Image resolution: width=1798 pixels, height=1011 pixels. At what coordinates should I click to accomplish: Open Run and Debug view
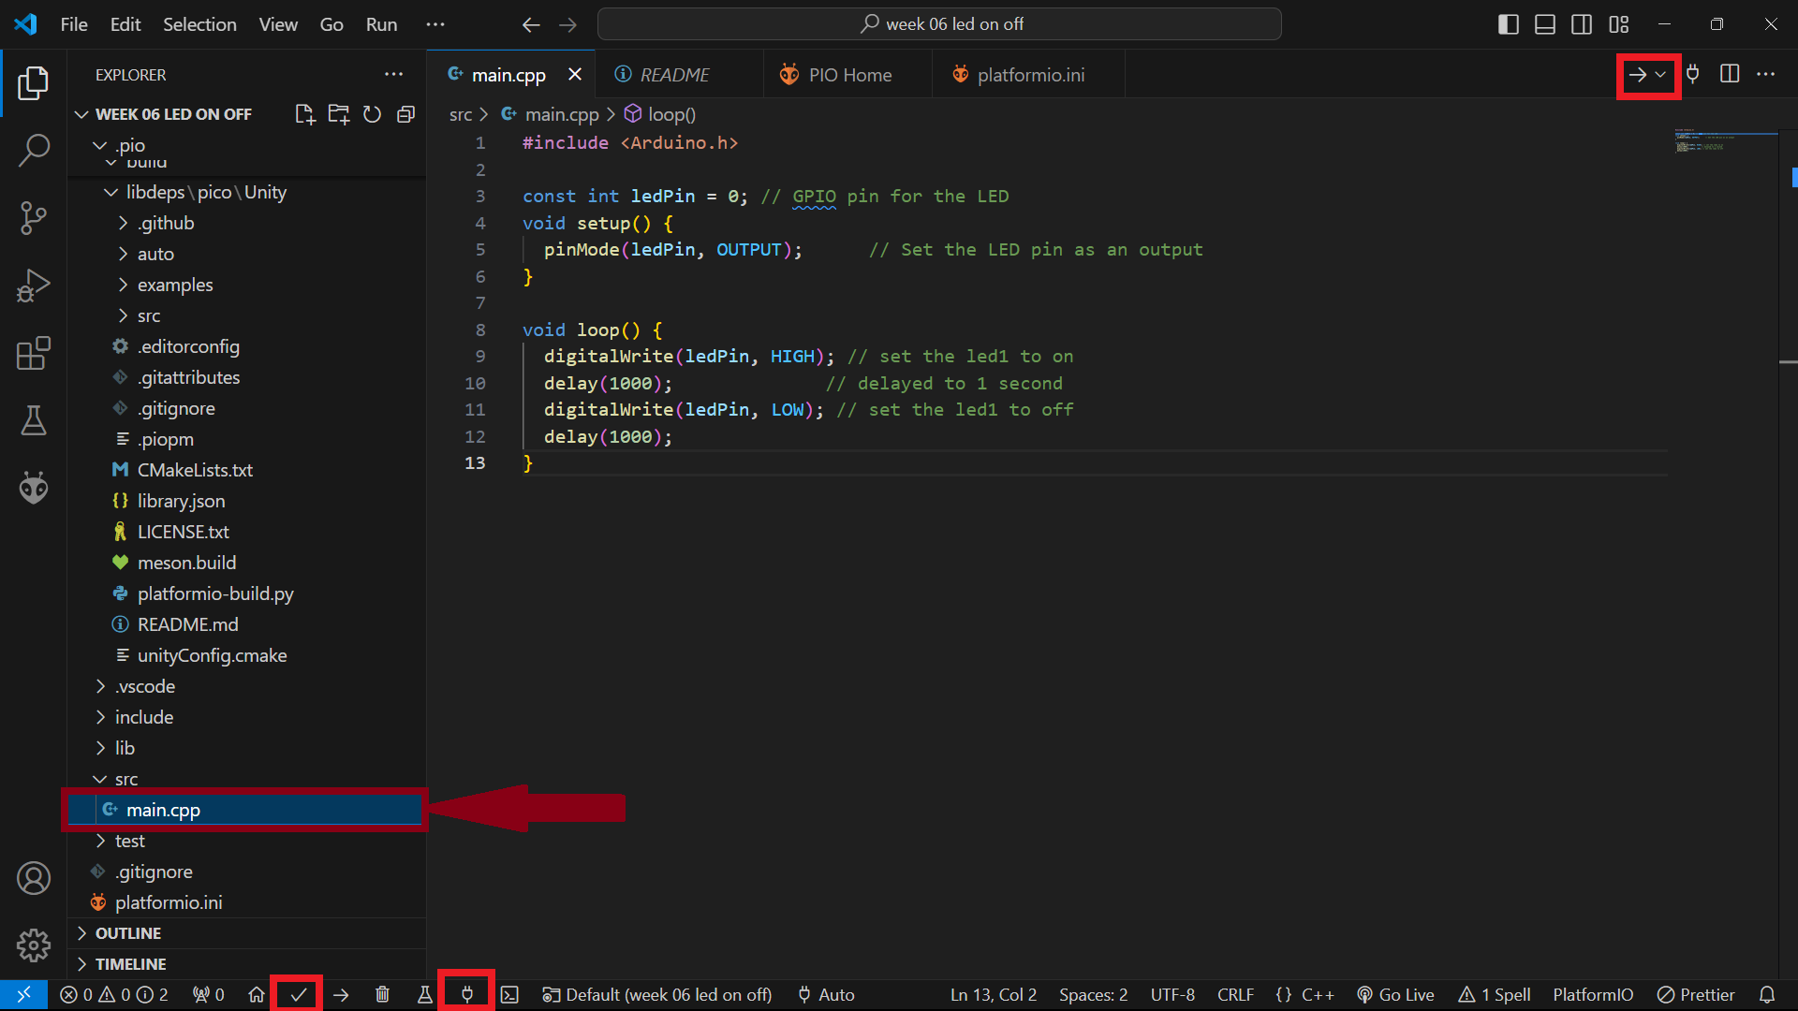coord(34,286)
